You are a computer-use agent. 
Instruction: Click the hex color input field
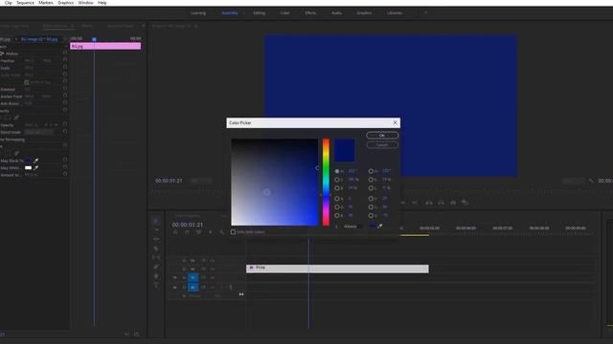point(352,226)
